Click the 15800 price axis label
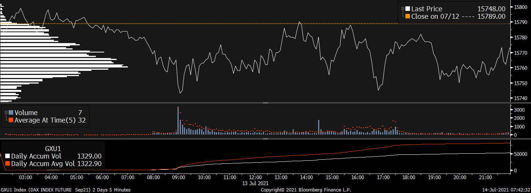Image resolution: width=531 pixels, height=193 pixels. click(x=520, y=7)
